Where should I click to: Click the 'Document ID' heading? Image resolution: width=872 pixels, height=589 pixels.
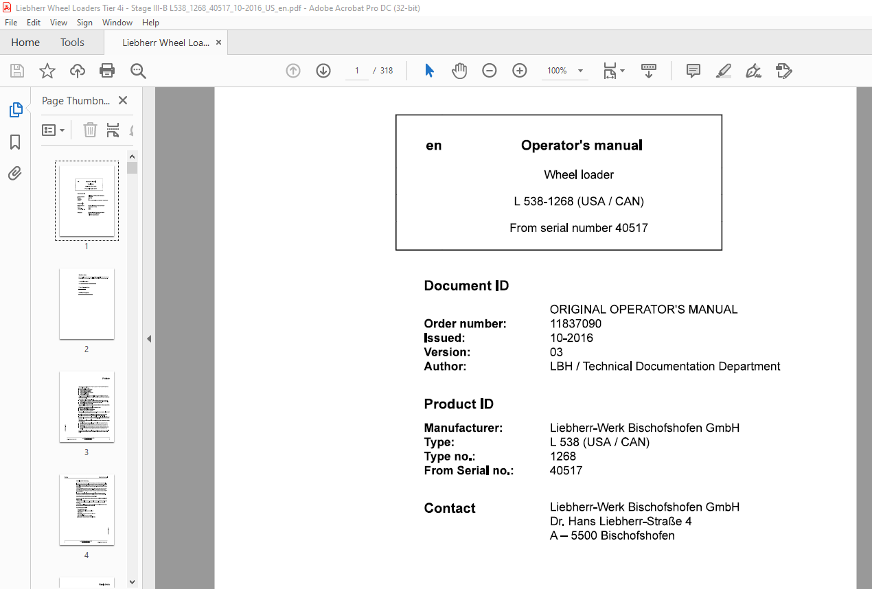click(x=466, y=286)
